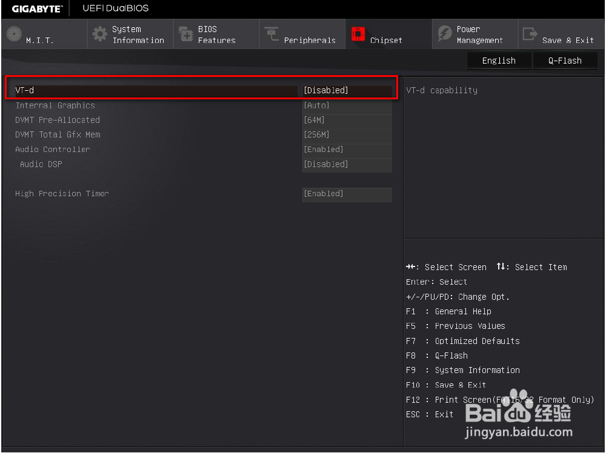Click the System Information gear icon
The height and width of the screenshot is (453, 606).
[100, 34]
